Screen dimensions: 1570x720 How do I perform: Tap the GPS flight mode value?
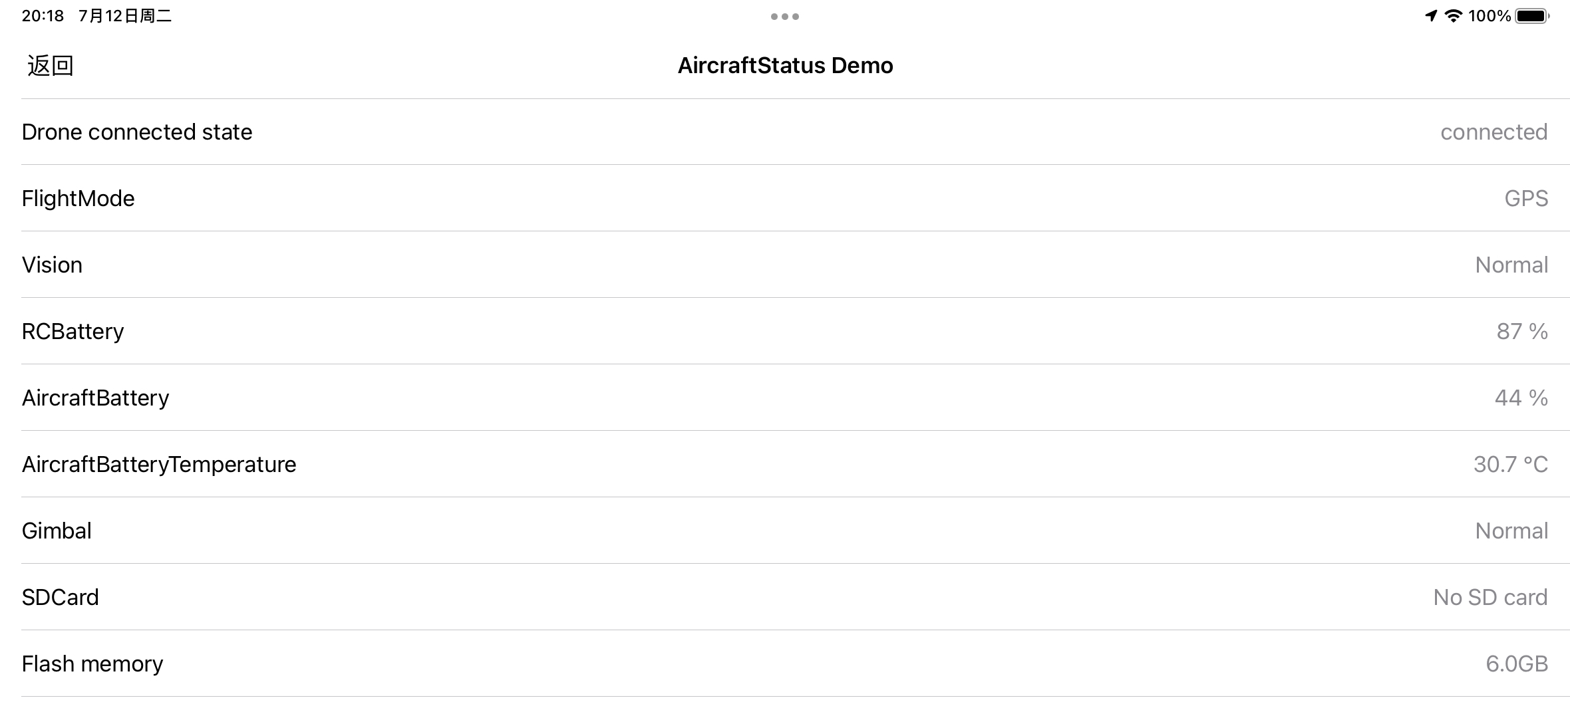[x=1526, y=198]
